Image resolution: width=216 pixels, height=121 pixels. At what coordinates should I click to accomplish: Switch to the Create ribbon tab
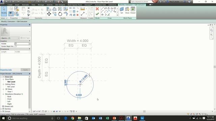point(10,5)
